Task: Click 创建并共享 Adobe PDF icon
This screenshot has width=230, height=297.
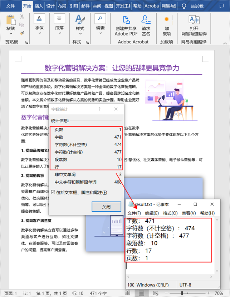Action: (x=126, y=20)
